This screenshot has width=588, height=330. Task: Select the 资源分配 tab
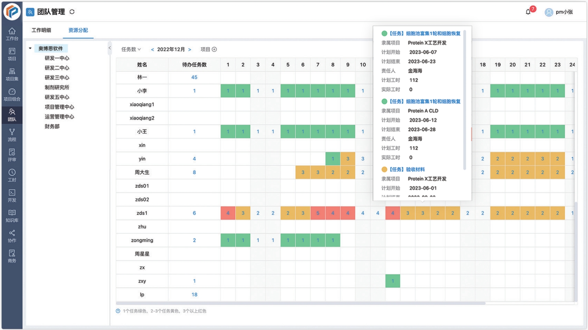79,30
